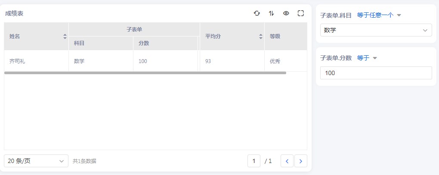Image resolution: width=439 pixels, height=175 pixels.
Task: Select the 齐司礼 name cell
Action: coord(17,61)
